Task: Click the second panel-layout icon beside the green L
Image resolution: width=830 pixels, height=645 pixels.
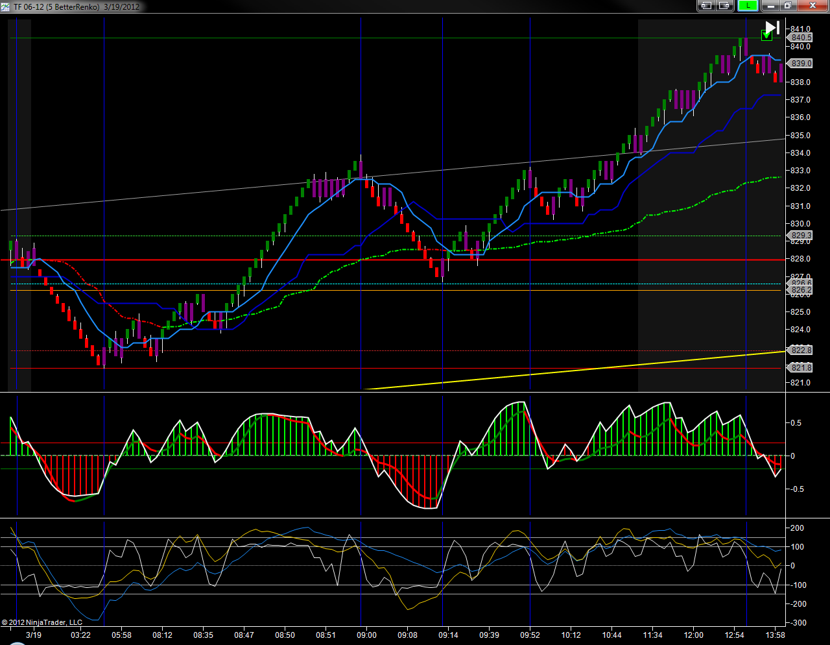Action: point(724,6)
